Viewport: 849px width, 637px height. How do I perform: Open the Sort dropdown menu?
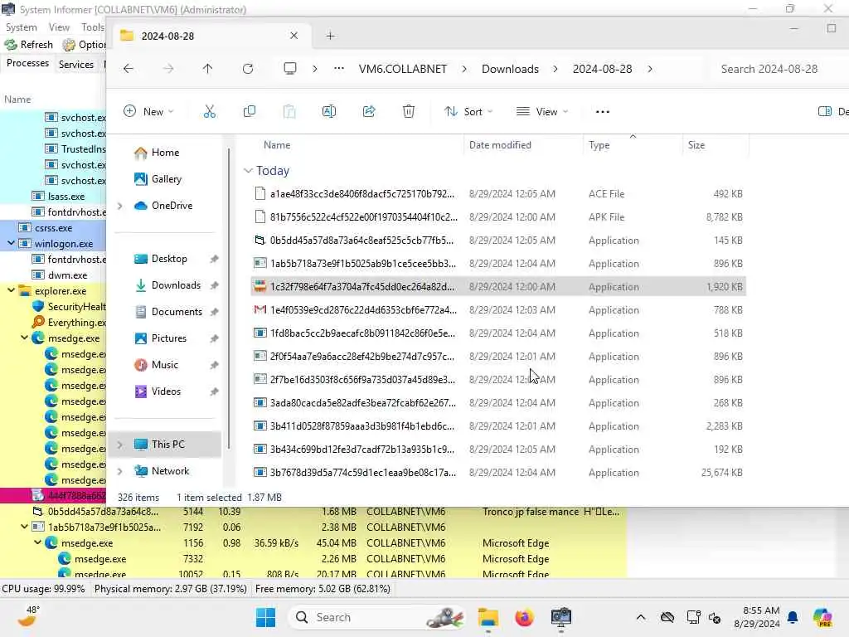coord(468,112)
